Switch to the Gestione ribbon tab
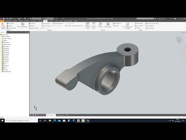This screenshot has width=186, height=140. point(40,21)
